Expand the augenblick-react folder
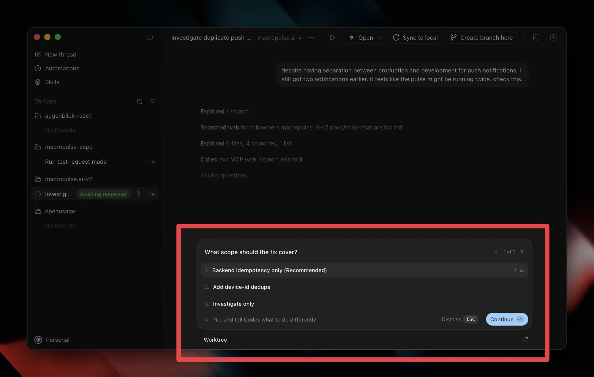This screenshot has width=594, height=377. (68, 116)
